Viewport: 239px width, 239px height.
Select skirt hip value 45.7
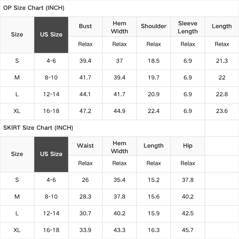[x=188, y=230]
